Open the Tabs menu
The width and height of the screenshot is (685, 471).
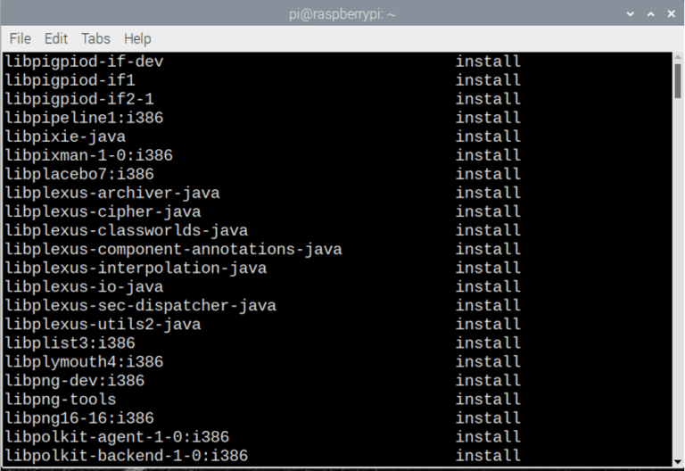tap(95, 39)
